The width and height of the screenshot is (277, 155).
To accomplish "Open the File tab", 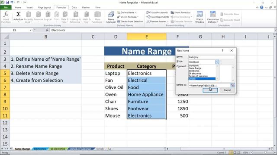I will click(6, 7).
